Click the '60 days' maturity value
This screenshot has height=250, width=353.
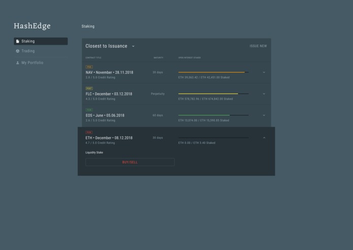pyautogui.click(x=158, y=115)
